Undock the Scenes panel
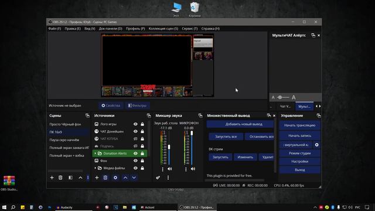Viewport: 375px width, 211px height. point(87,115)
